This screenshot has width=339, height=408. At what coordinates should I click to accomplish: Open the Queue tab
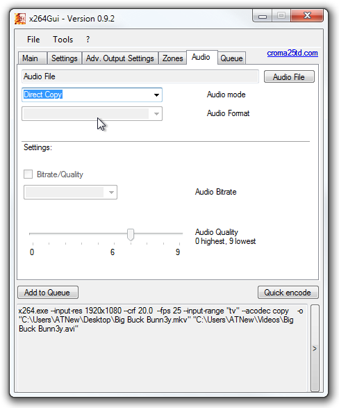tap(231, 58)
